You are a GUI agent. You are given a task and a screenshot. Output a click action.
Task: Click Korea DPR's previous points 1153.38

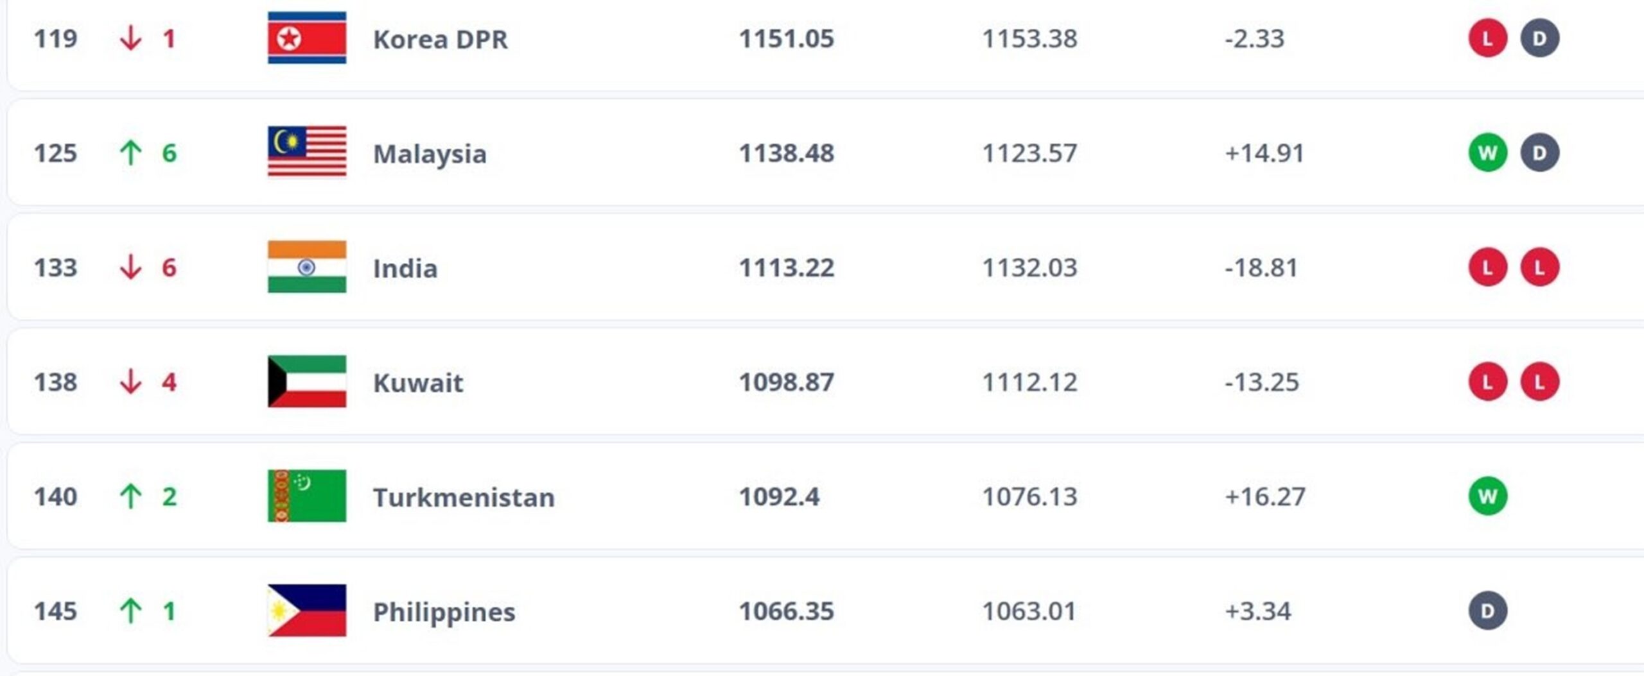point(1029,38)
